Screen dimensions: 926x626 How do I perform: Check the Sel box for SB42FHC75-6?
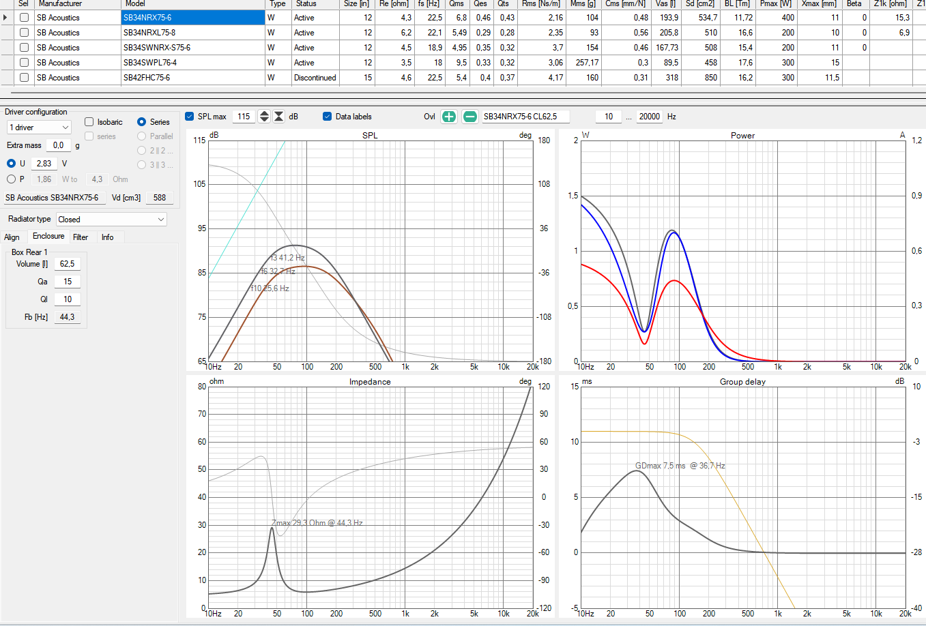point(25,78)
